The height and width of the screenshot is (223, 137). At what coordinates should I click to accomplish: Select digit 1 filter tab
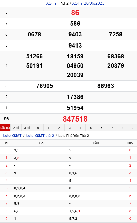pos(49,128)
